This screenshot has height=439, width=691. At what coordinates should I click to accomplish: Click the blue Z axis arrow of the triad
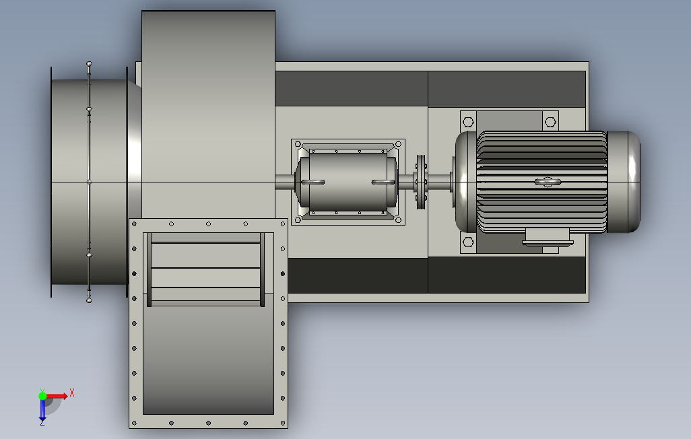click(x=42, y=410)
